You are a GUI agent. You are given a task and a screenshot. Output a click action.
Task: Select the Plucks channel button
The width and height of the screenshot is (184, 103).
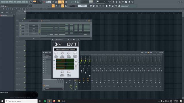point(34,31)
